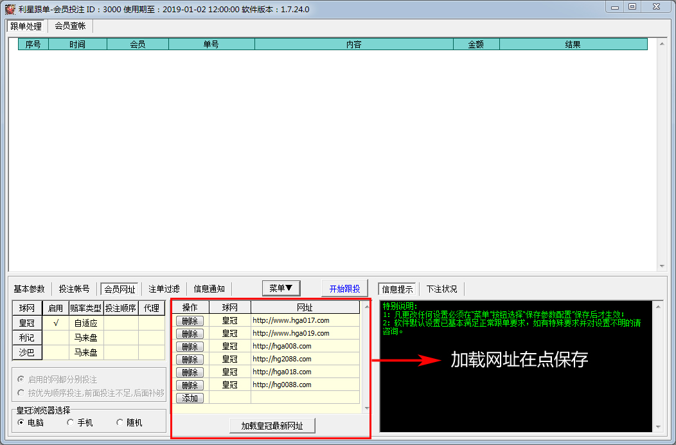Click the order list scrollbar down arrow
The width and height of the screenshot is (676, 445).
(662, 266)
